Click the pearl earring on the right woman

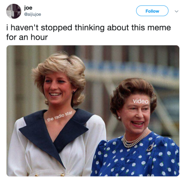(119, 118)
